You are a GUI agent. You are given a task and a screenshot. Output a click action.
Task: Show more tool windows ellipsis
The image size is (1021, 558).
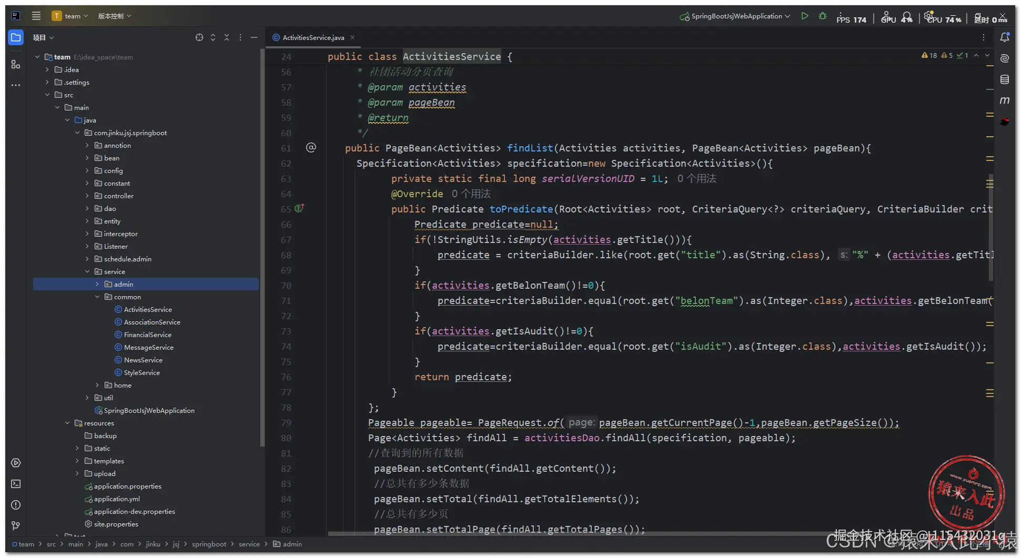tap(16, 85)
